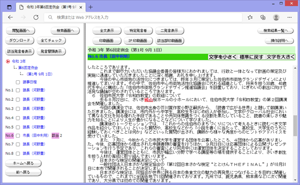The width and height of the screenshot is (300, 185).
Task: Click the 全文表示 button
Action: click(107, 31)
